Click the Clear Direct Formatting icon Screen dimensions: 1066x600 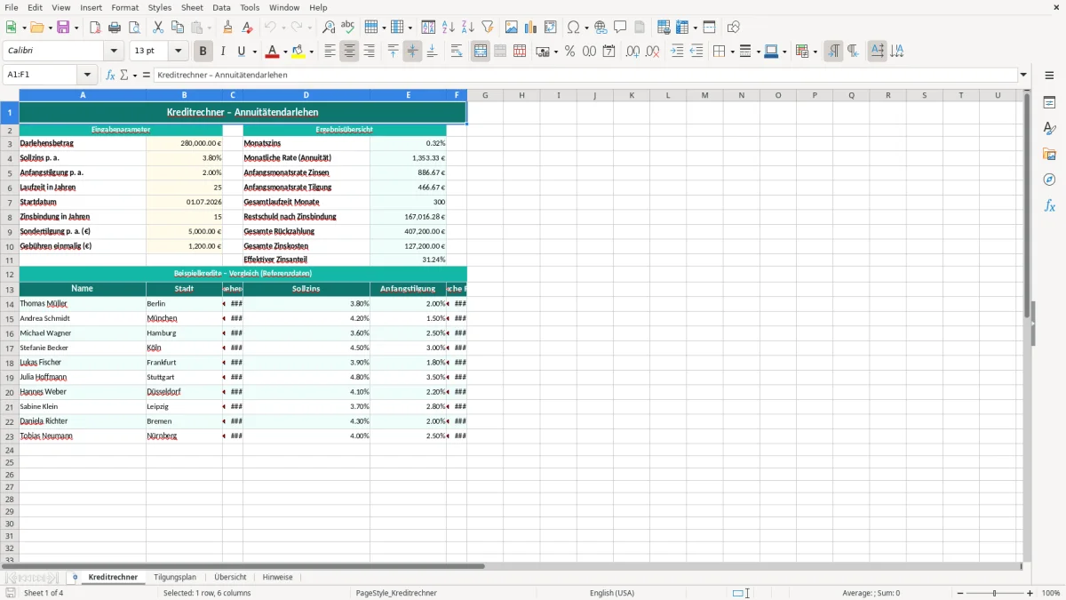click(x=247, y=28)
